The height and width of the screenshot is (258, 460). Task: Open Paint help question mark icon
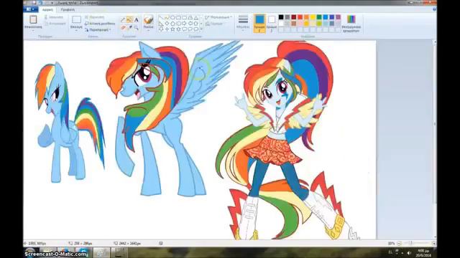(434, 9)
